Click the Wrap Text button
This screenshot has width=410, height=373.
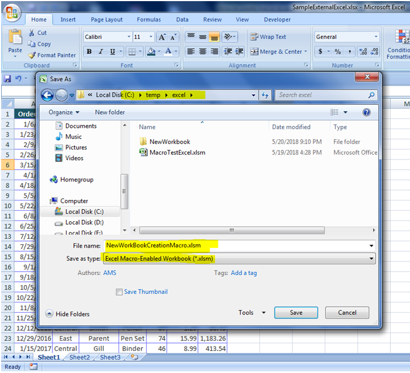coord(268,37)
